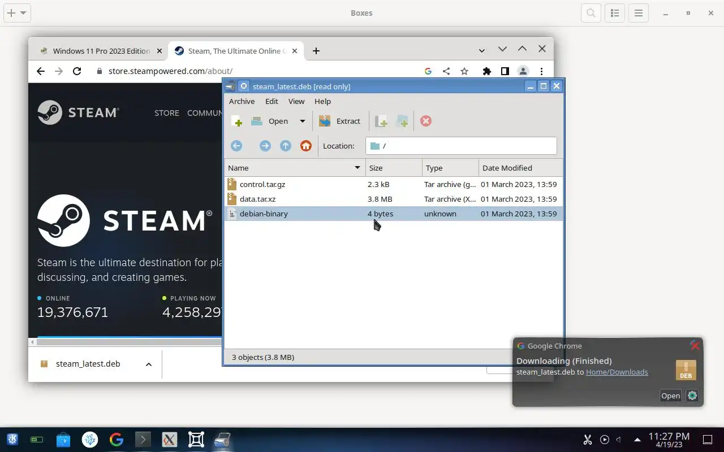Follow the Home/Downloads link
The width and height of the screenshot is (724, 452).
617,372
